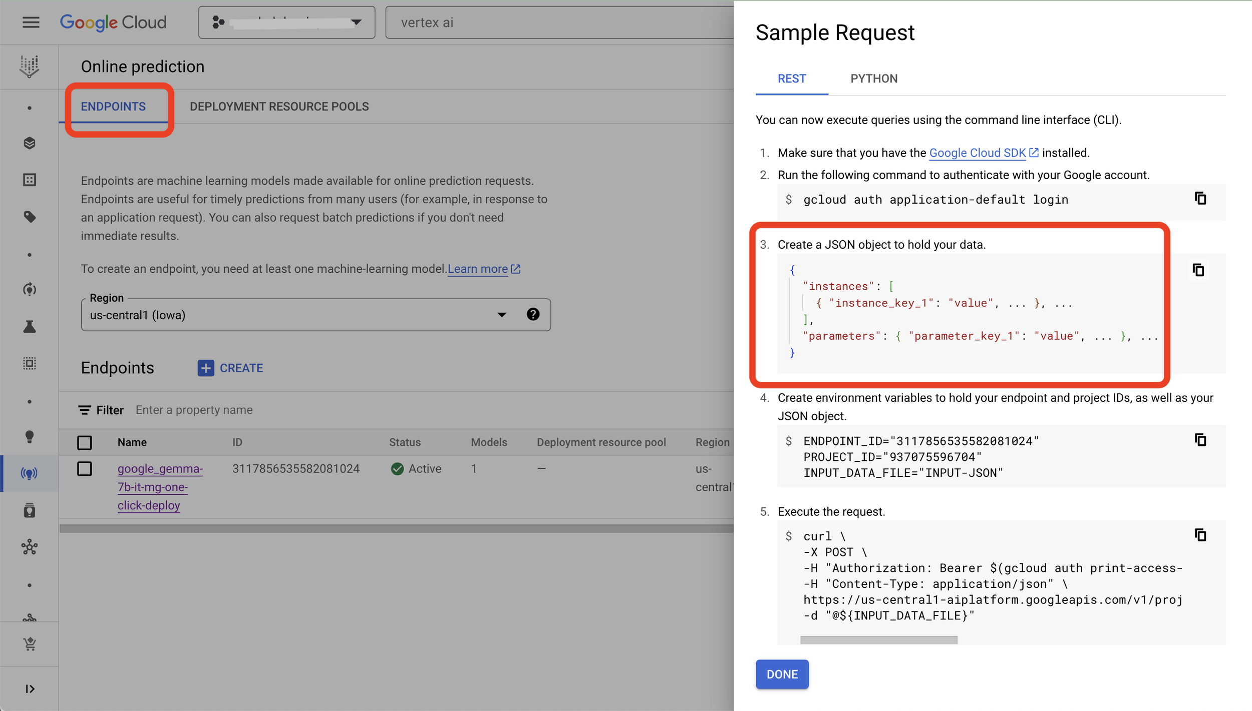Check the google_gemma endpoint row checkbox
Viewport: 1252px width, 711px height.
(x=85, y=469)
